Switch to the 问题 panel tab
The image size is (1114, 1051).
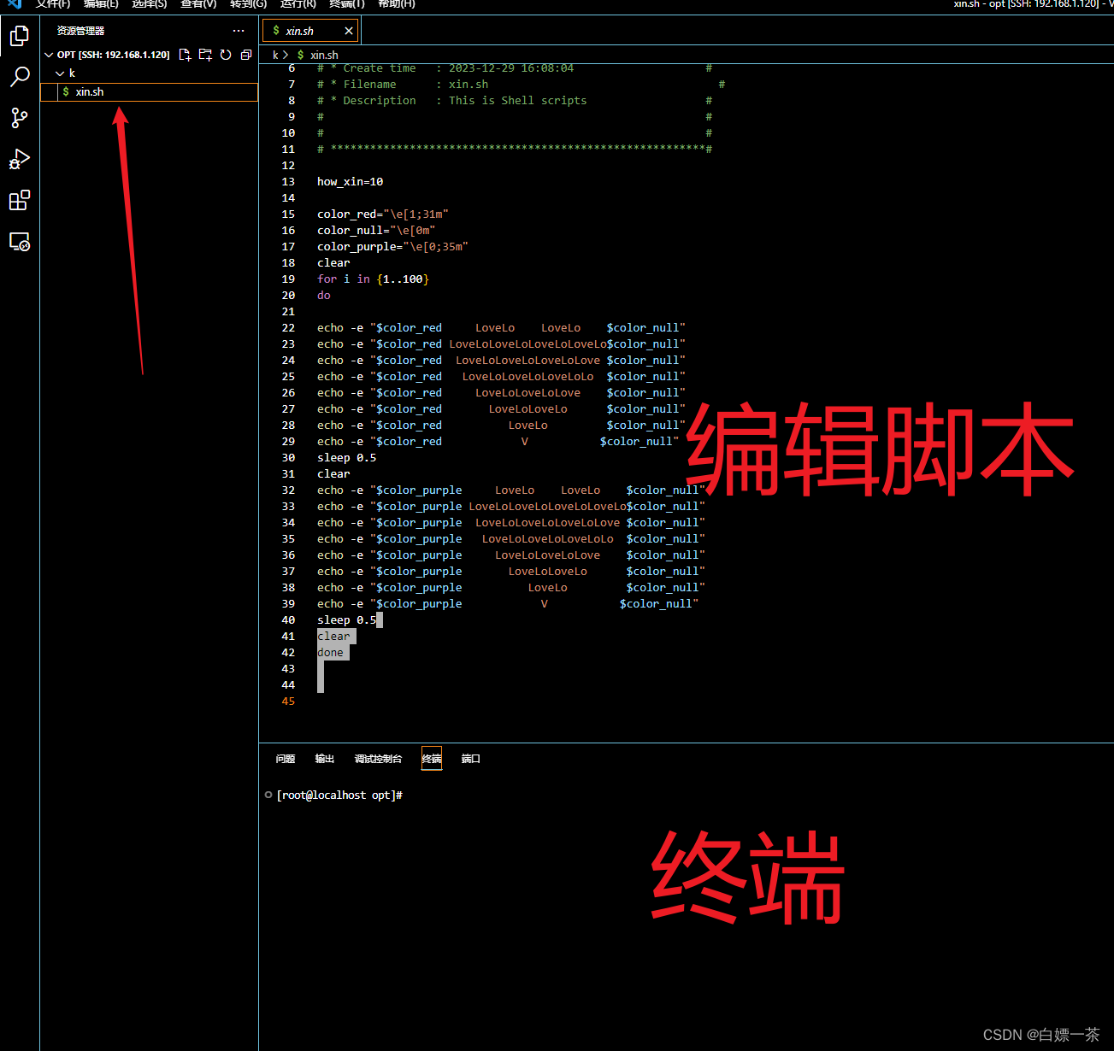coord(286,759)
